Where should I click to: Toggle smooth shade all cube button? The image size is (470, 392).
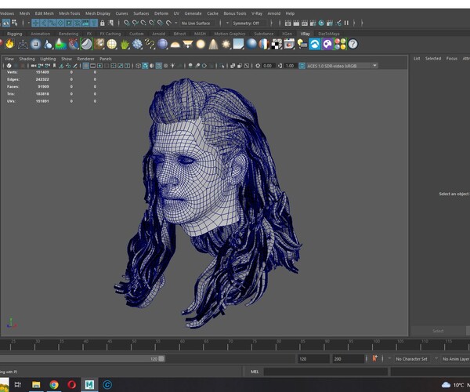pyautogui.click(x=145, y=66)
